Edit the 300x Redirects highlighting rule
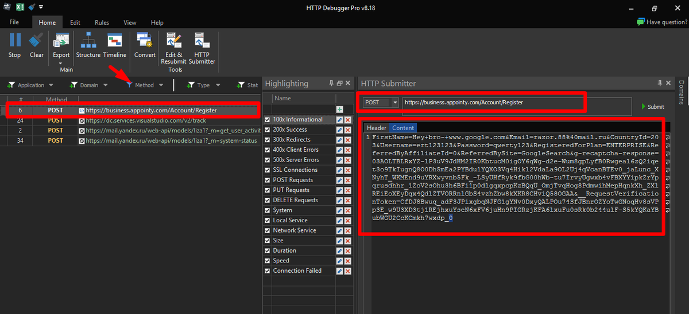689x314 pixels. pos(340,140)
